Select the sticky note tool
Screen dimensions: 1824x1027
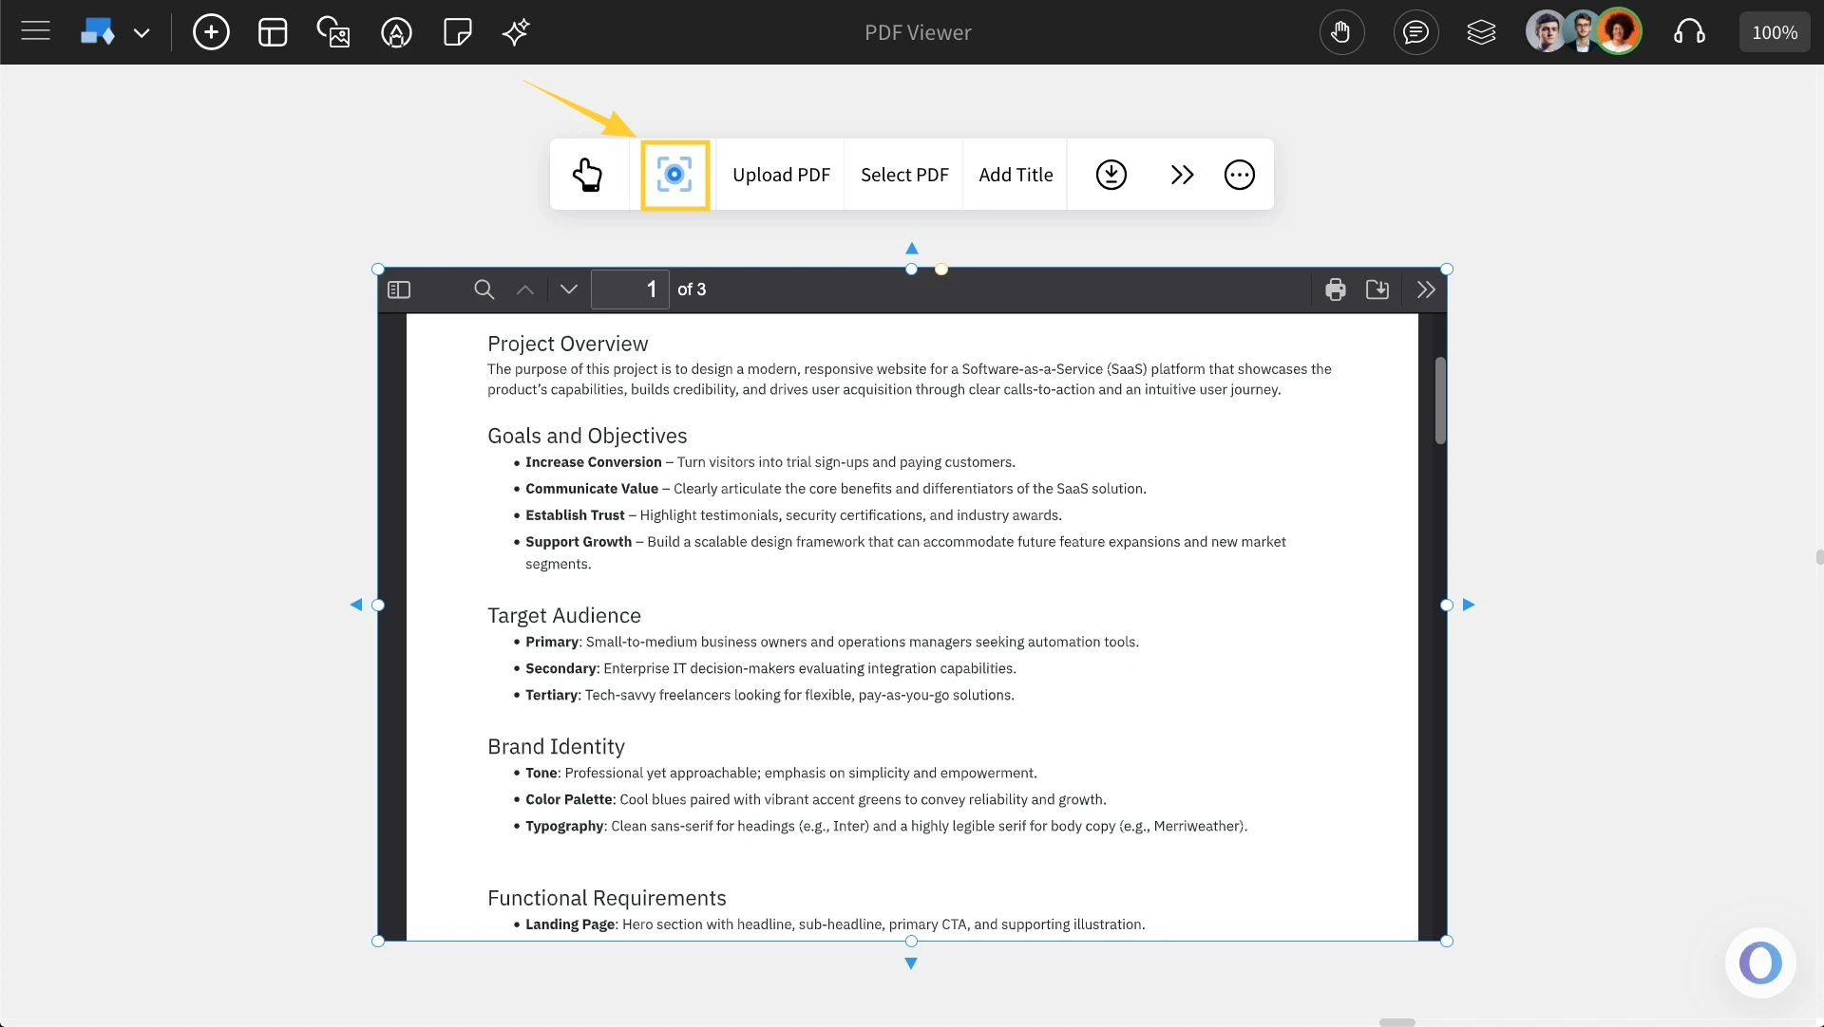[x=457, y=31]
